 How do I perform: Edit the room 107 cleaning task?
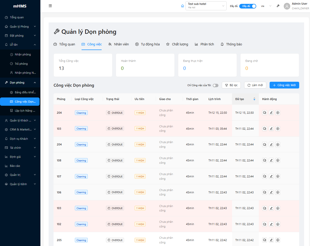(271, 176)
